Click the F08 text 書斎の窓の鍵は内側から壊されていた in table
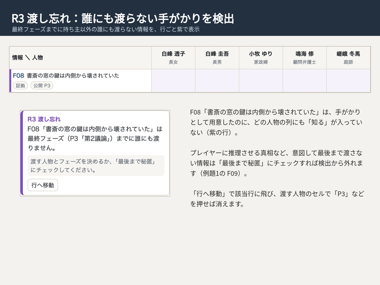This screenshot has width=380, height=285. pos(73,76)
